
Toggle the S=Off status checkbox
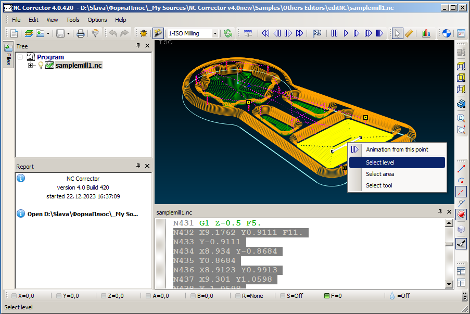(x=282, y=296)
